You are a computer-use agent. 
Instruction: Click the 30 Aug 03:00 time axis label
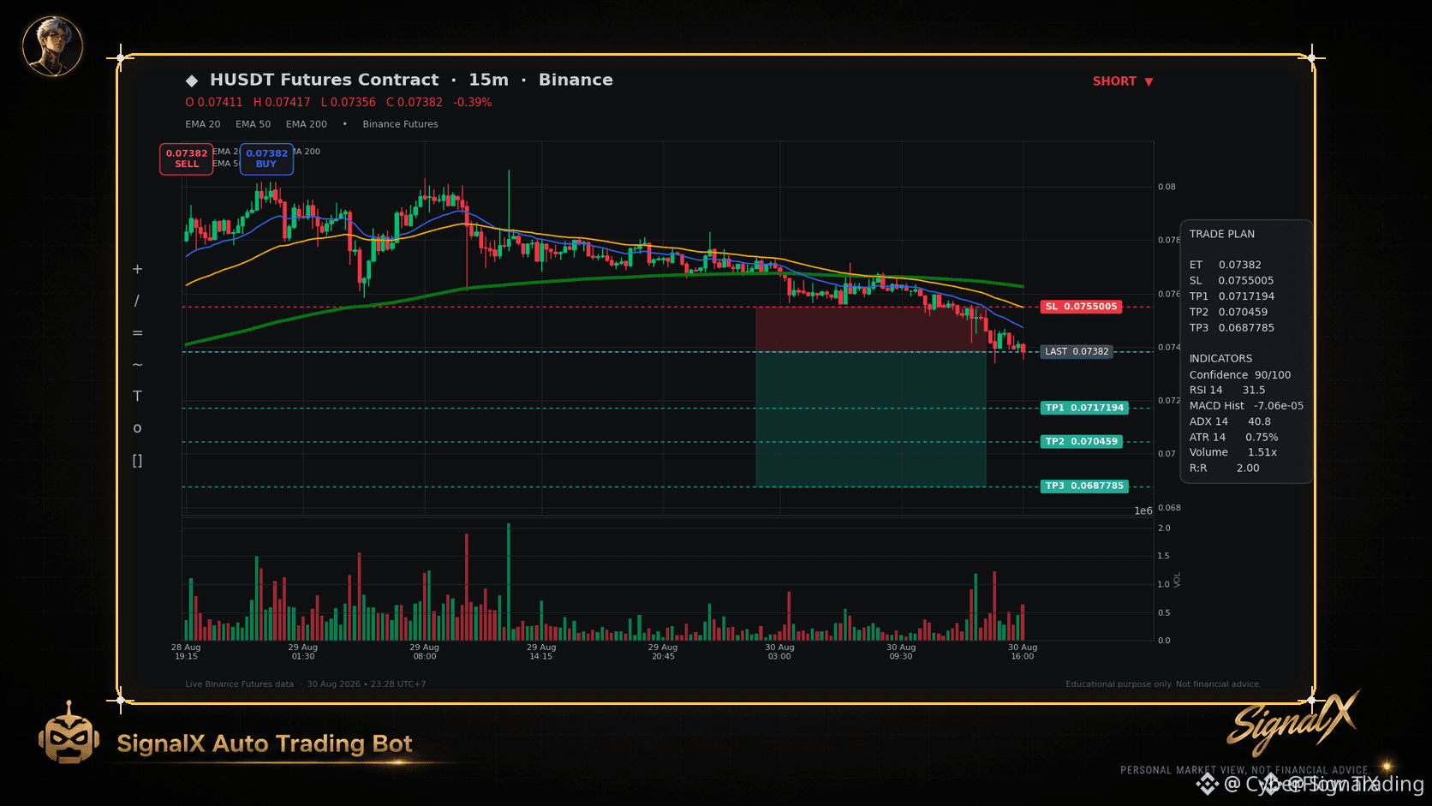(779, 652)
